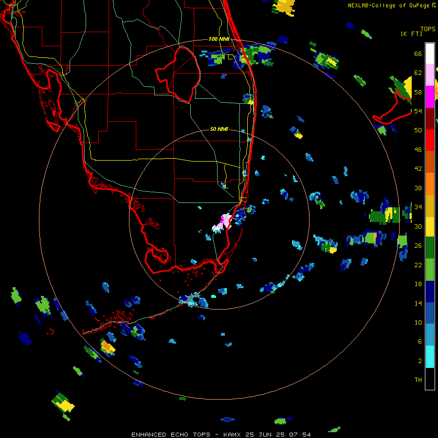Select the dark orange legend swatch
438x438 pixels.
pos(430,162)
